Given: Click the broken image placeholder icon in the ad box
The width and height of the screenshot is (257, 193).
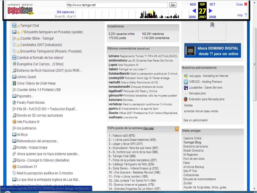Looking at the screenshot, I should [x=212, y=25].
